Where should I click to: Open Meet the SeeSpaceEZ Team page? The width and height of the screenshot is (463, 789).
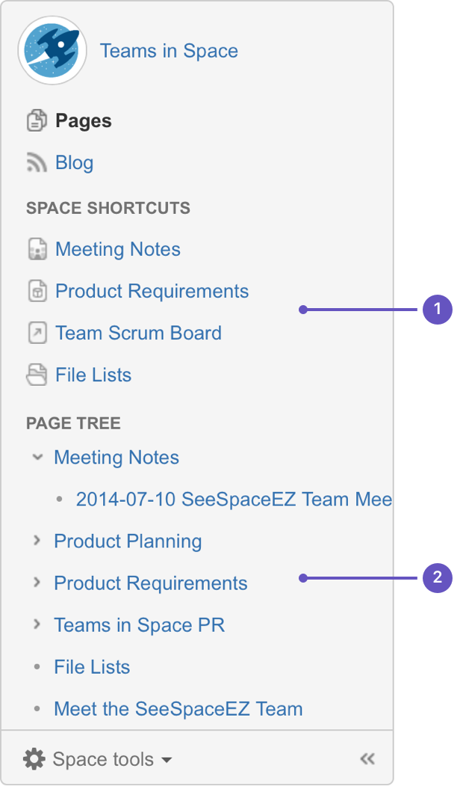(178, 709)
